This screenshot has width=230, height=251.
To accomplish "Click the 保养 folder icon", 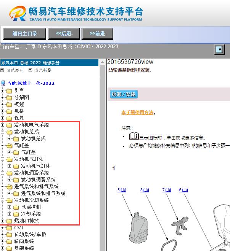I will point(9,118).
